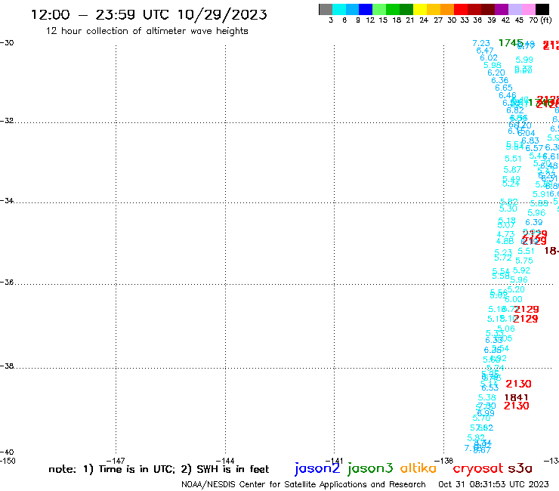The width and height of the screenshot is (559, 491).
Task: Click the '70 (ft)' scale label
Action: [540, 20]
